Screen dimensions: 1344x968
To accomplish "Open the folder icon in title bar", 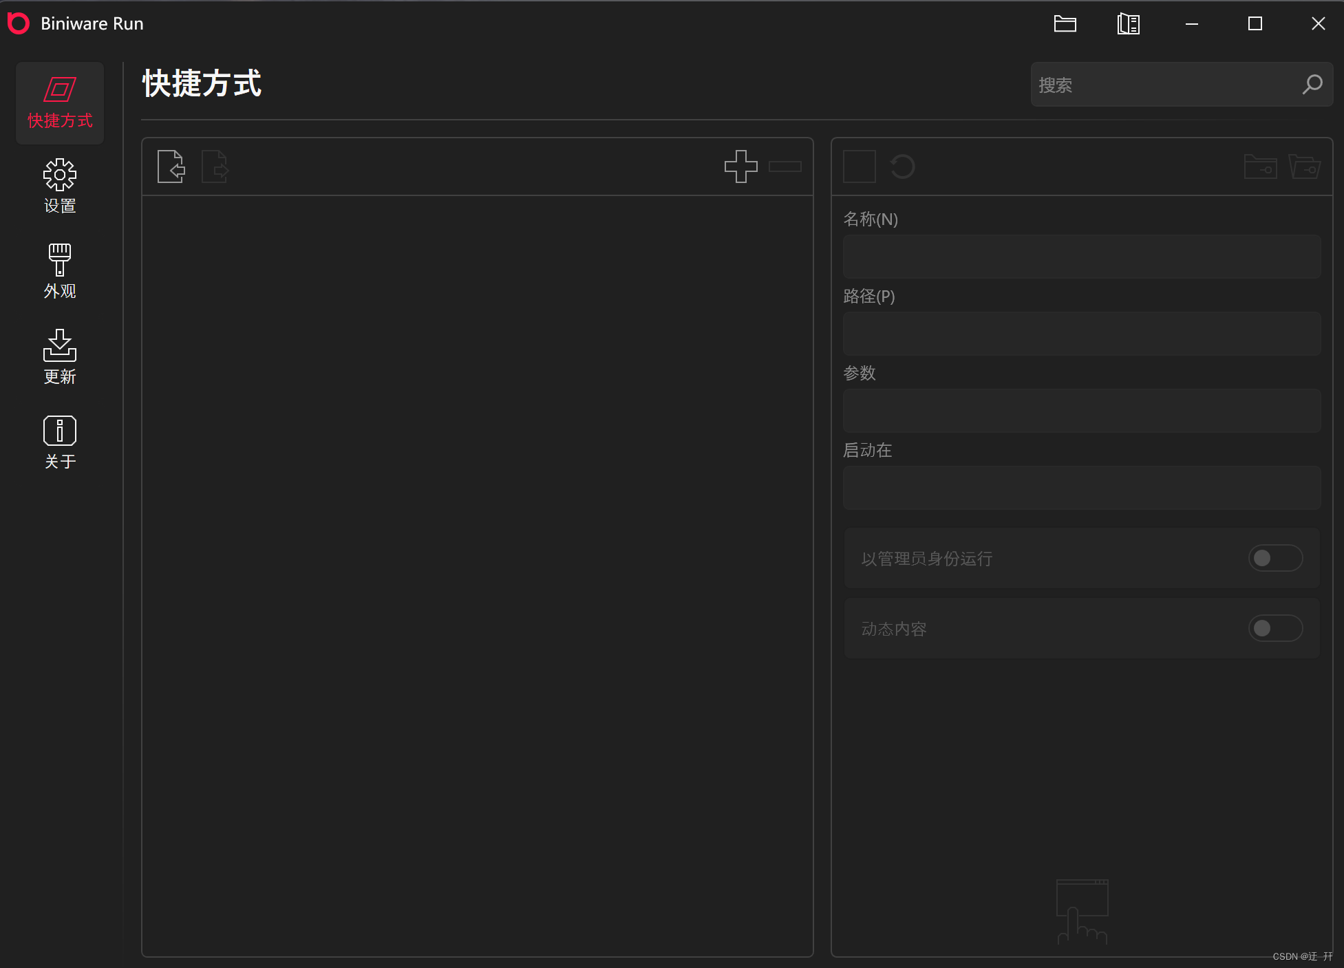I will click(1065, 24).
